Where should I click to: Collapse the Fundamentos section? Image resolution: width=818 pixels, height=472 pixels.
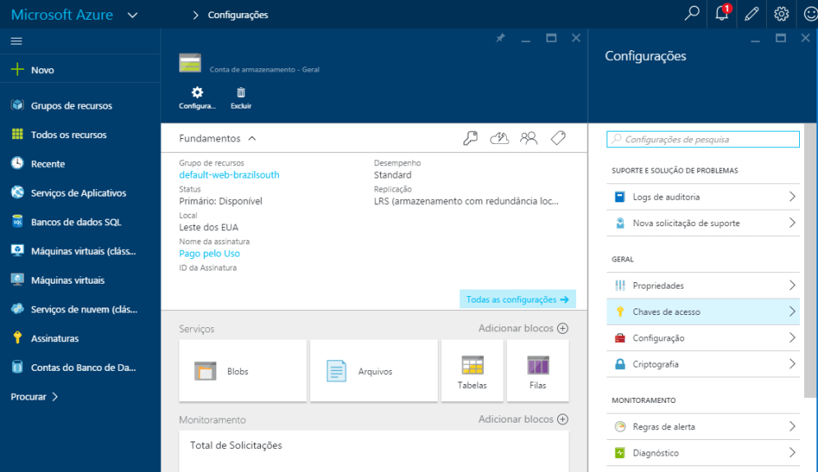pyautogui.click(x=252, y=138)
